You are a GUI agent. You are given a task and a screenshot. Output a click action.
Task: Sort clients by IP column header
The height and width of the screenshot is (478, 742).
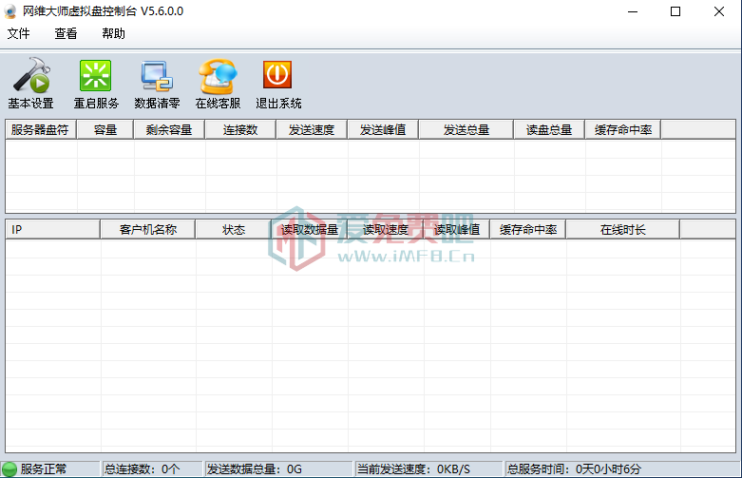pos(53,230)
